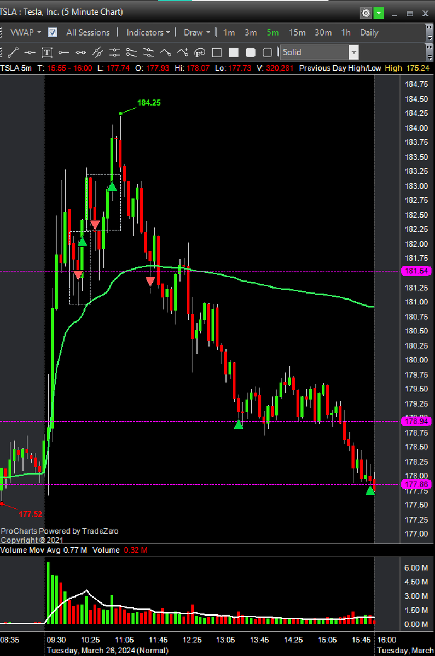The width and height of the screenshot is (435, 656).
Task: Select the trend line drawing tool
Action: tap(13, 52)
